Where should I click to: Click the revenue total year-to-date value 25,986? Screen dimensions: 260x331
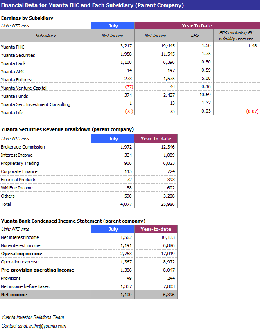[x=168, y=204]
